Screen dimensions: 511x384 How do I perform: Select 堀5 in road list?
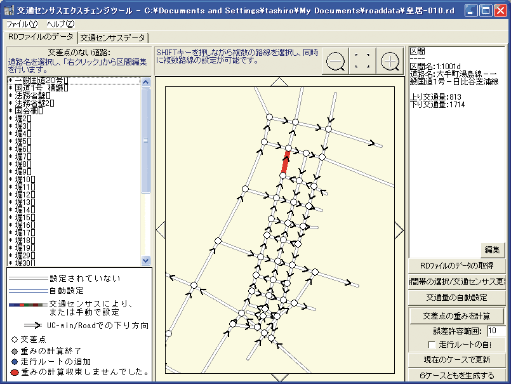[x=74, y=142]
